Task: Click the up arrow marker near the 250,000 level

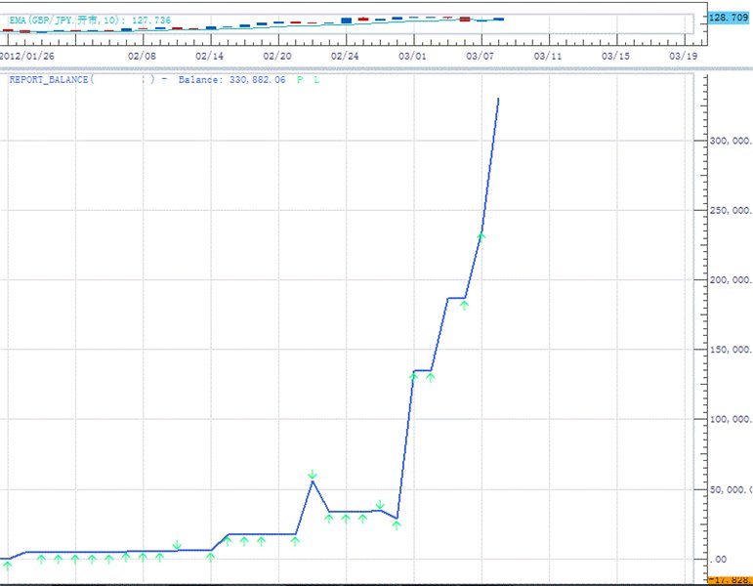Action: [x=481, y=236]
